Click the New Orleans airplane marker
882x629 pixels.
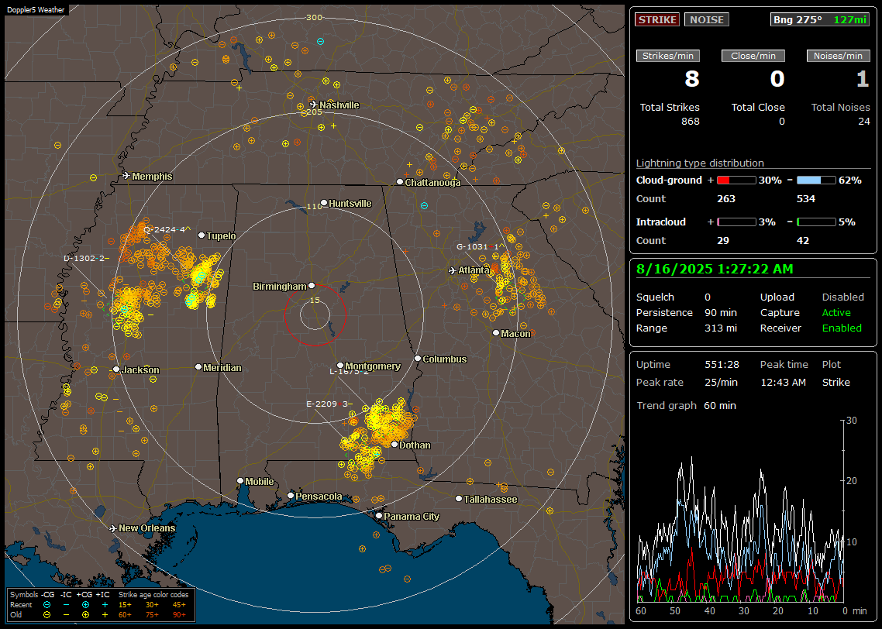pos(113,528)
